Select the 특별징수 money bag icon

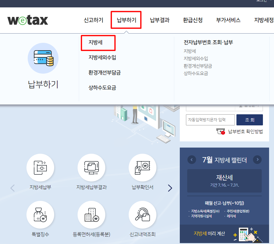[x=40, y=214]
